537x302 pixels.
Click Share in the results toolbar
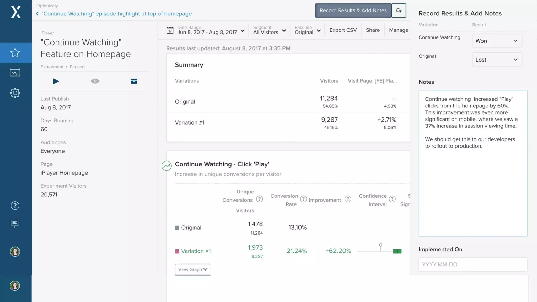point(373,30)
